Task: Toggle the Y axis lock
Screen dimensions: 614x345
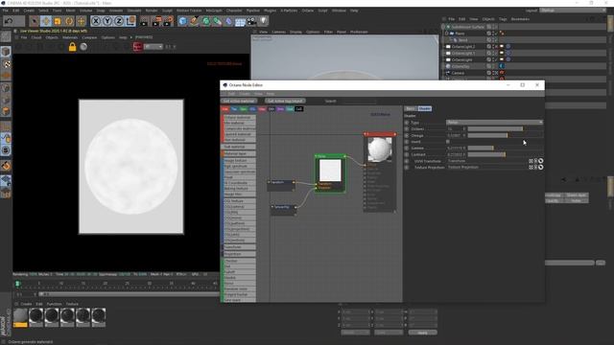Action: click(107, 21)
